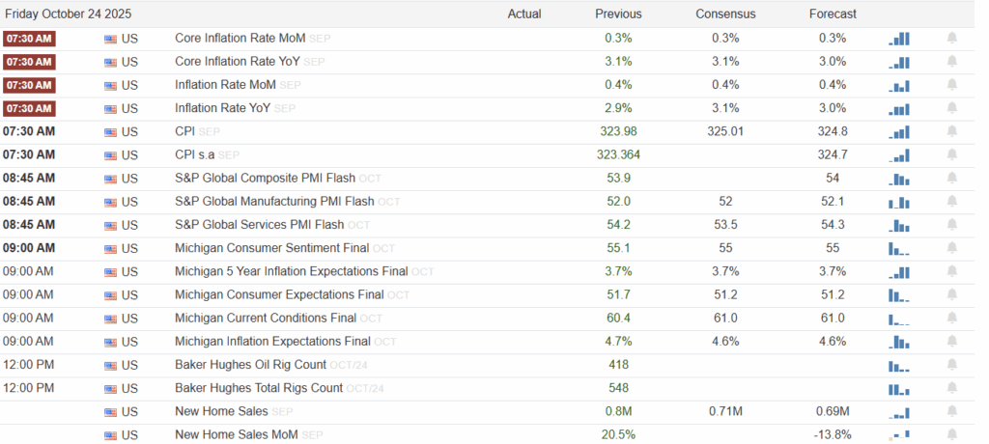Image resolution: width=989 pixels, height=444 pixels.
Task: Open S&P Global Manufacturing PMI Flash link
Action: (274, 202)
